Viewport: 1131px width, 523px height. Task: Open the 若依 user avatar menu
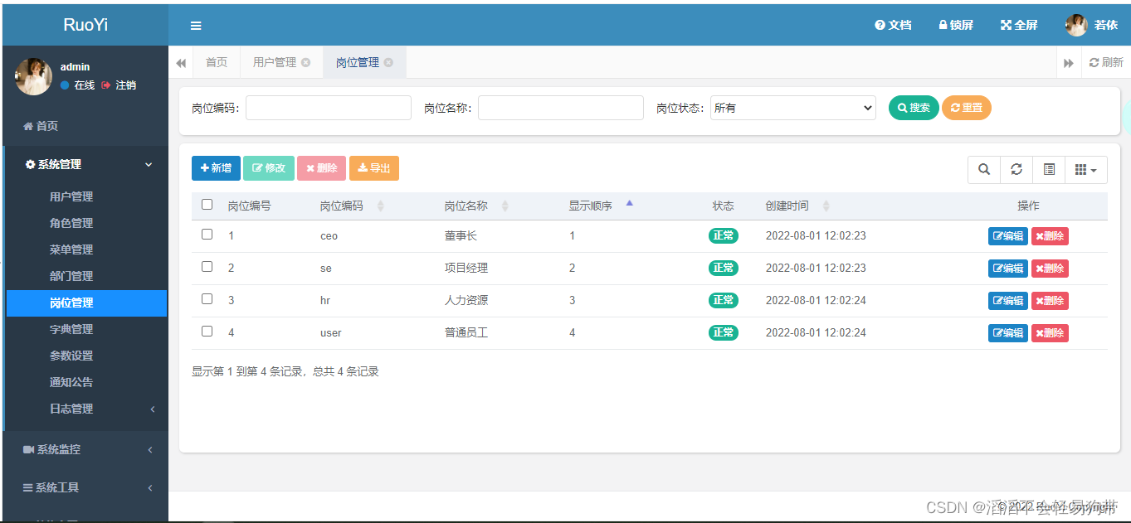point(1091,25)
